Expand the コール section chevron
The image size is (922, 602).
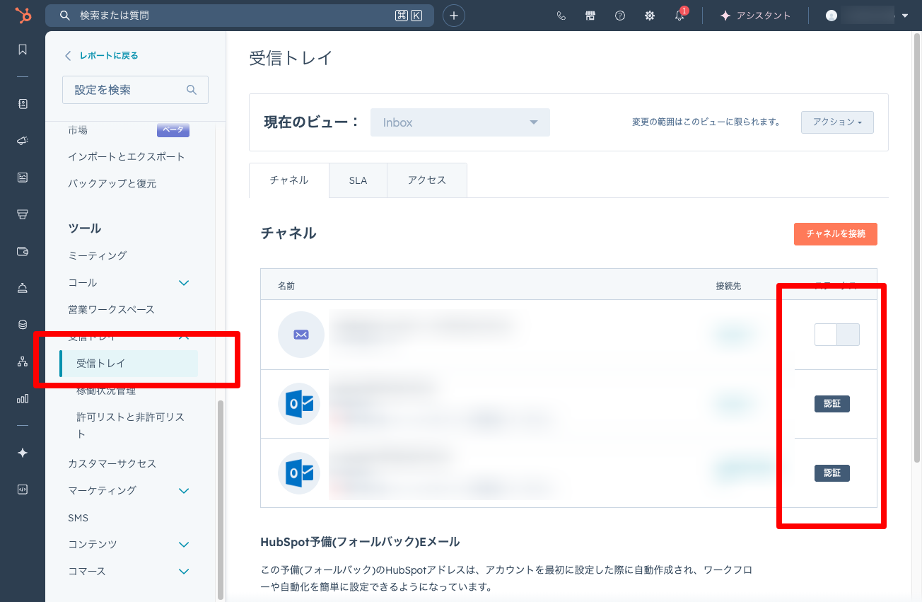[x=184, y=283]
